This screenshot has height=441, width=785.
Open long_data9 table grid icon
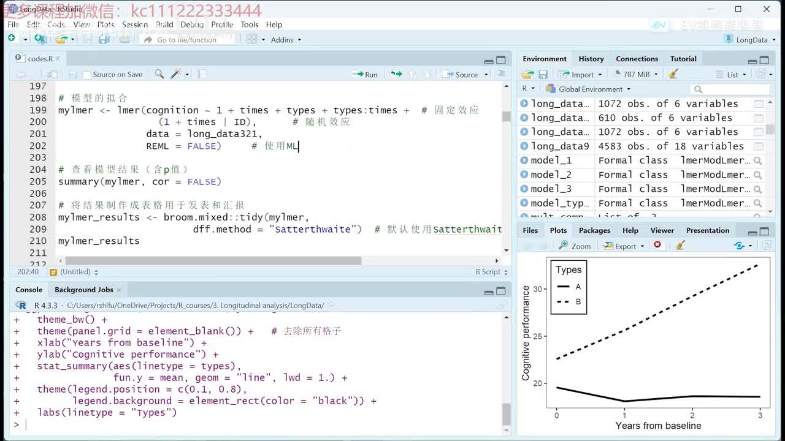tap(759, 146)
